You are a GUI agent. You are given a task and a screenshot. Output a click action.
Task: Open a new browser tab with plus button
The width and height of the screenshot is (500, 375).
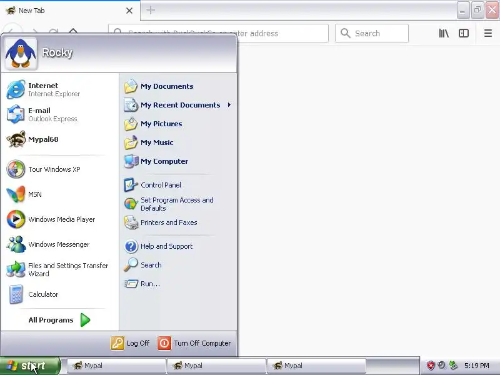[151, 10]
